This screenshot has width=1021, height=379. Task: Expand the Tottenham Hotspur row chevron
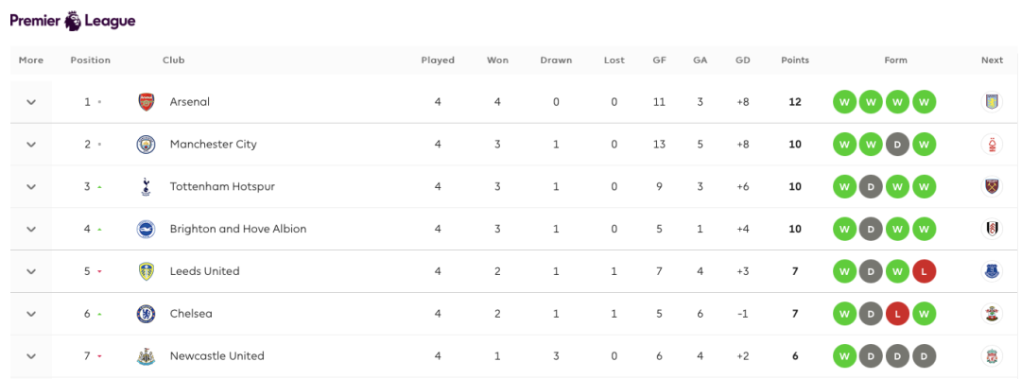(x=31, y=187)
